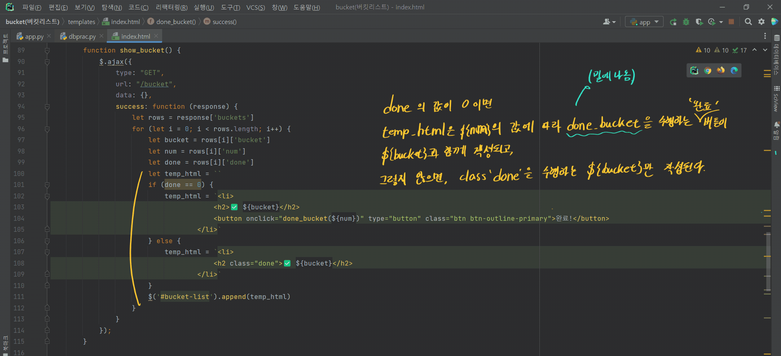Viewport: 781px width, 356px height.
Task: Click the weak warnings count indicator
Action: 722,50
